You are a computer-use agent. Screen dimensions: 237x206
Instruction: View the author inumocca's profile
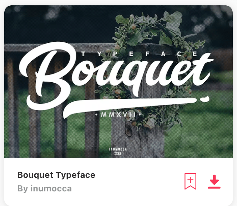[x=51, y=189]
